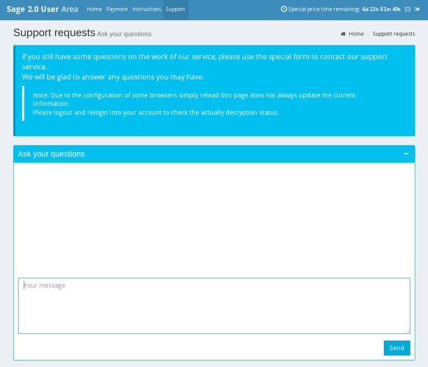This screenshot has height=367, width=428.
Task: Click the home icon in breadcrumb
Action: click(x=344, y=34)
